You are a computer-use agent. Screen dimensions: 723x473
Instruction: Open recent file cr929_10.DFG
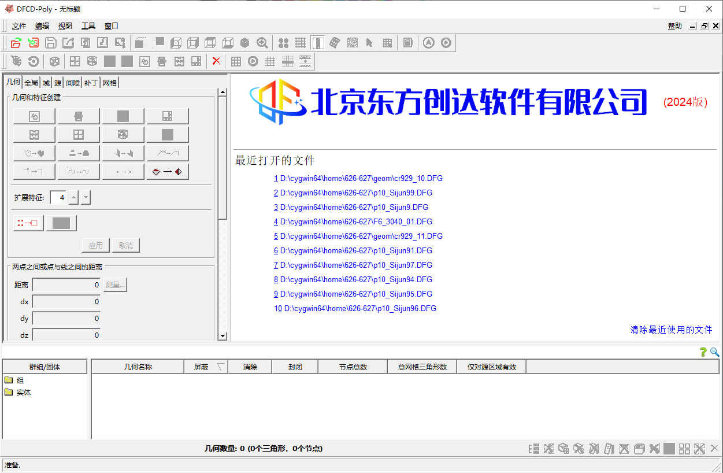[358, 178]
